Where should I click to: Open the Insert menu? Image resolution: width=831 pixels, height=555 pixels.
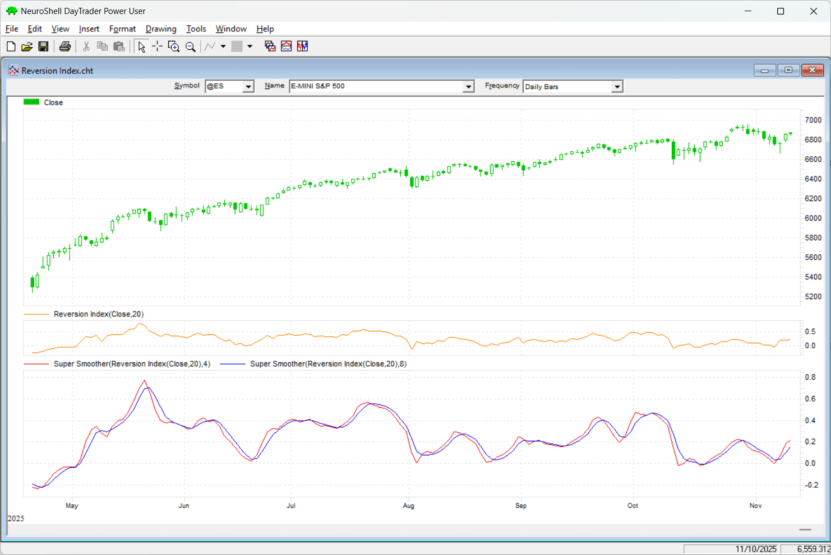(x=89, y=29)
